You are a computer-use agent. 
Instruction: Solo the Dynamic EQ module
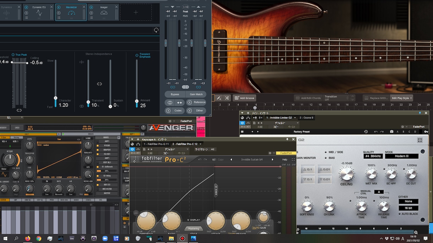pos(26,13)
